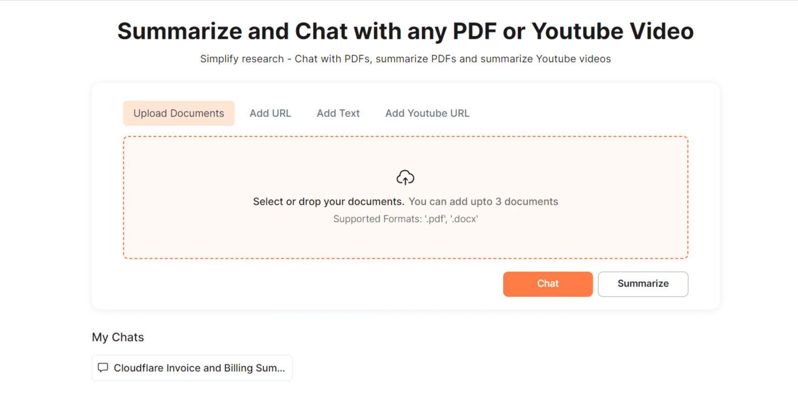Open the Add URL tab
This screenshot has width=798, height=401.
270,113
